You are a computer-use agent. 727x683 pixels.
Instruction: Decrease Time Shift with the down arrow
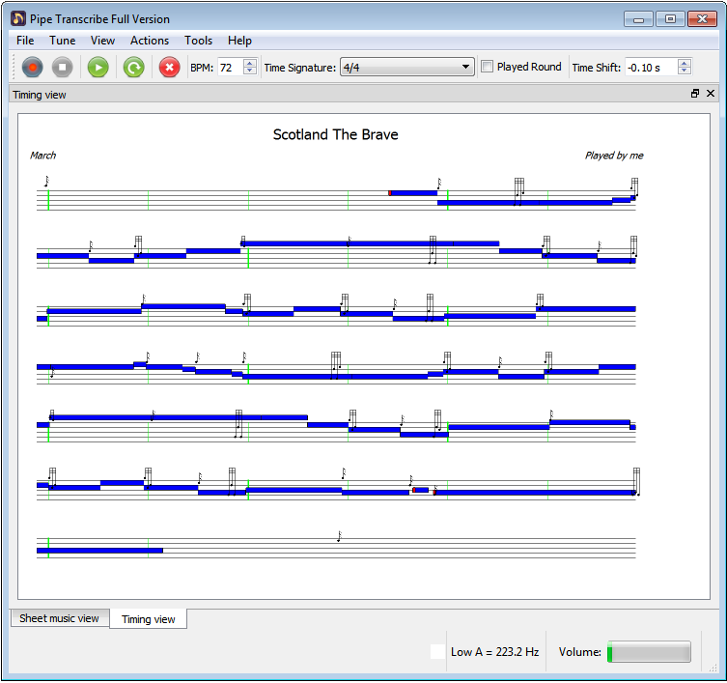[685, 71]
